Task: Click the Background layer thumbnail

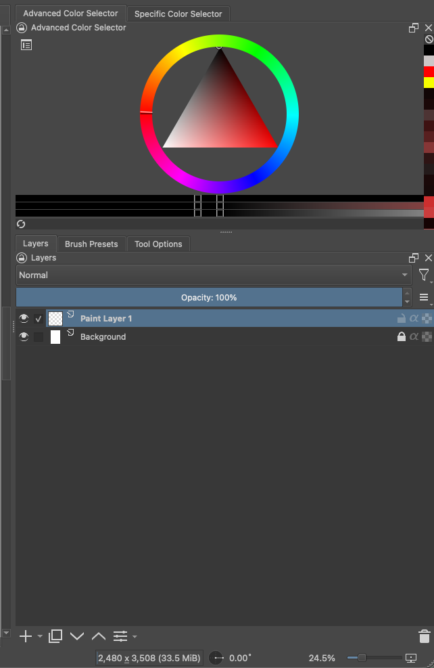Action: pyautogui.click(x=55, y=337)
